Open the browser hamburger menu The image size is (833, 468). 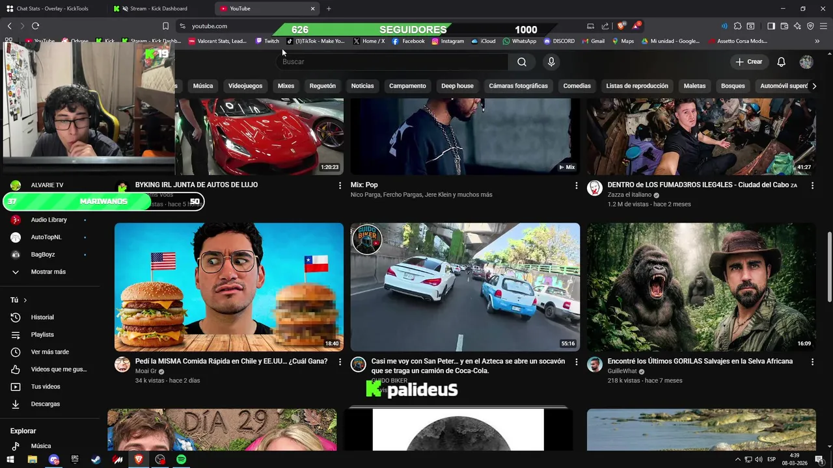tap(824, 26)
